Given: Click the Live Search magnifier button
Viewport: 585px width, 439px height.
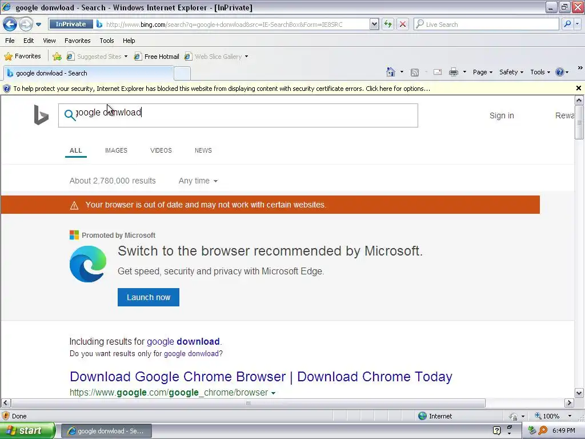Looking at the screenshot, I should coord(567,24).
